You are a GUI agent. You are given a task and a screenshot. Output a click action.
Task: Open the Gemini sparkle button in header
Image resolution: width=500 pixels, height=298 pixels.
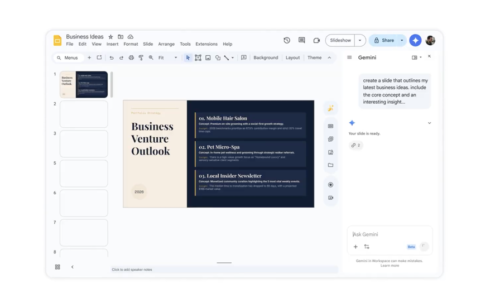(x=415, y=40)
